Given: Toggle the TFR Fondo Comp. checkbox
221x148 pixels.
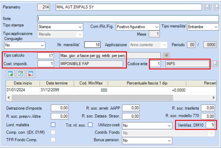Looking at the screenshot, I should coord(53,140).
